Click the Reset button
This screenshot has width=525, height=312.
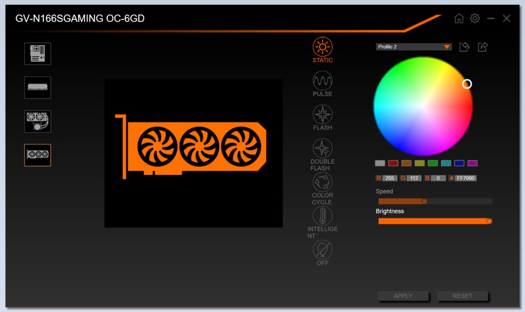(x=462, y=296)
